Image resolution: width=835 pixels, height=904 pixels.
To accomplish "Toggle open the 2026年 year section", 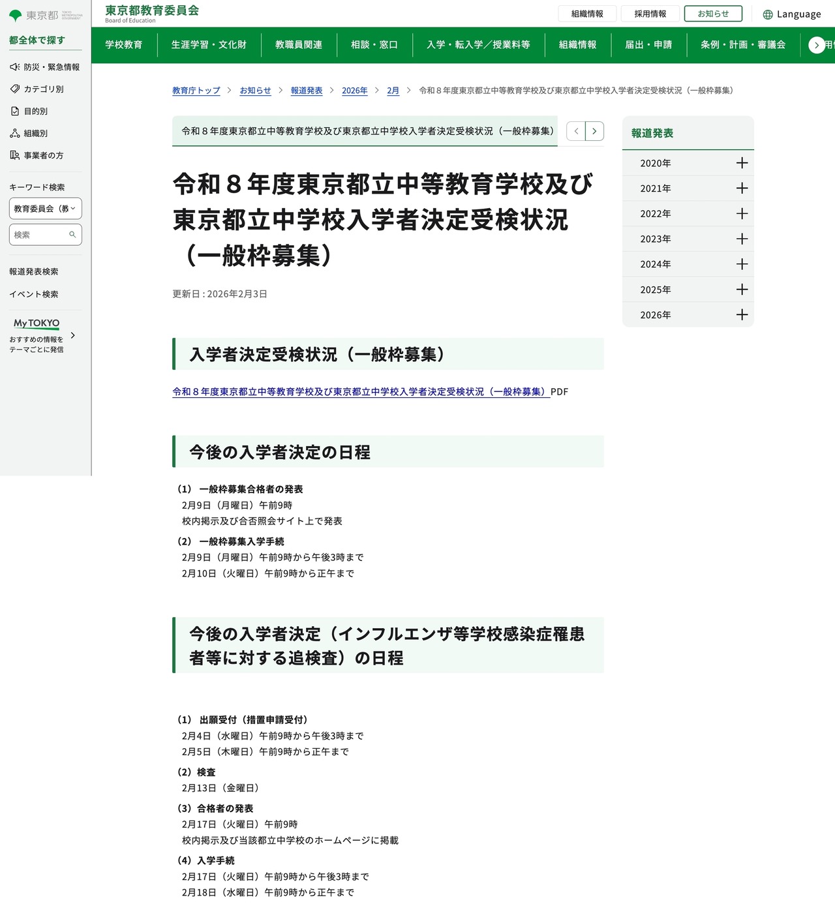I will click(742, 314).
